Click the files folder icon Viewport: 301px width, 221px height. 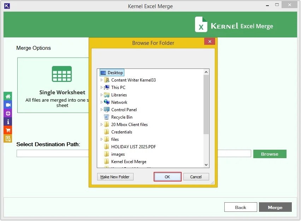tap(107, 139)
